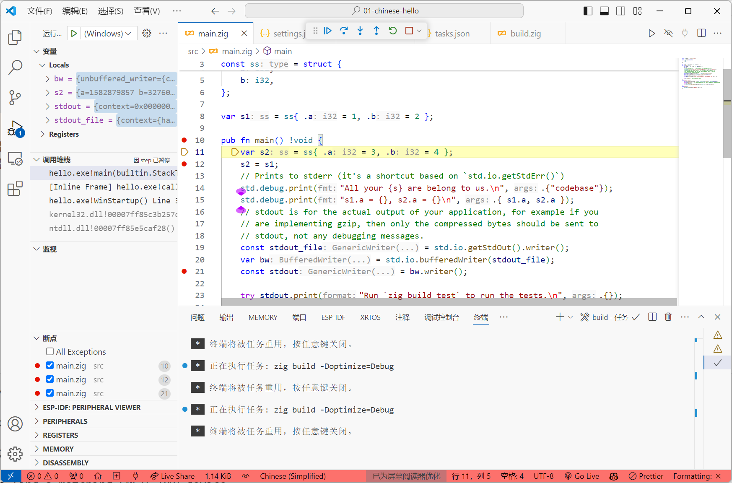This screenshot has width=732, height=483.
Task: Click the 空格: 4 indentation indicator
Action: [x=512, y=476]
